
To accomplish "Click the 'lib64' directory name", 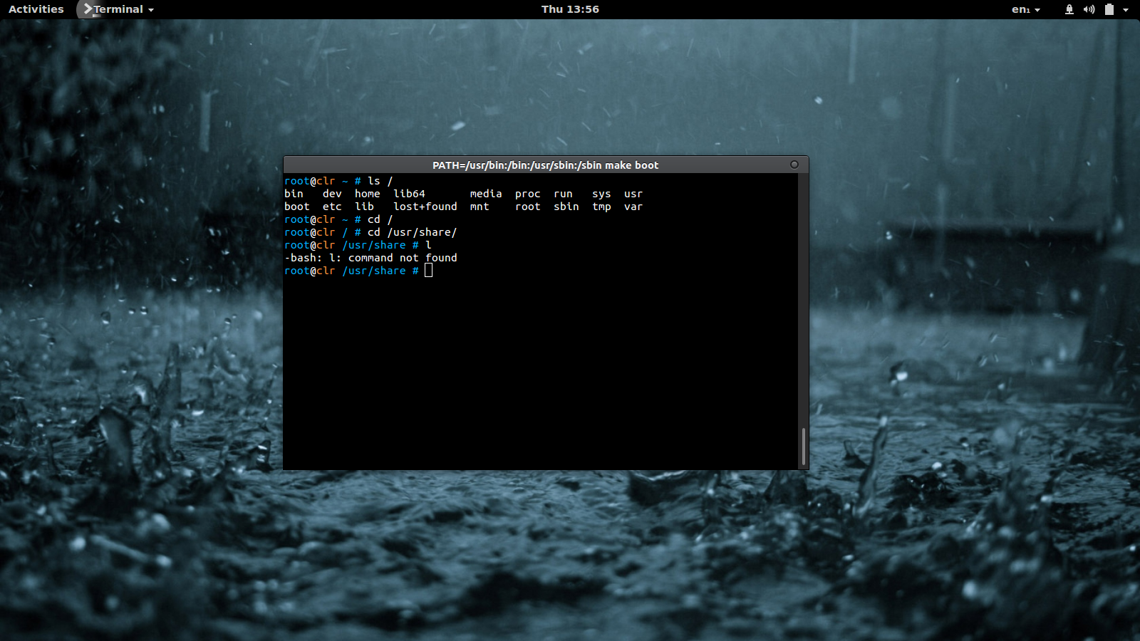I will coord(410,194).
